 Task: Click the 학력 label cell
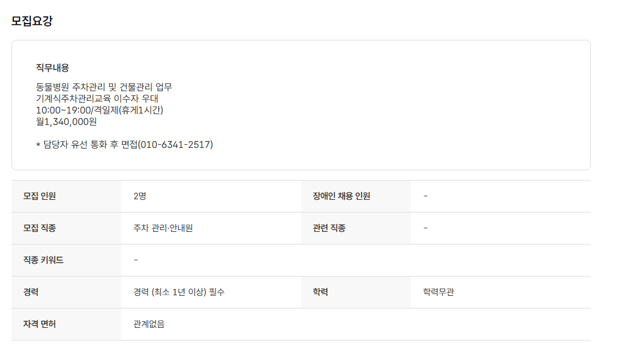click(x=320, y=292)
